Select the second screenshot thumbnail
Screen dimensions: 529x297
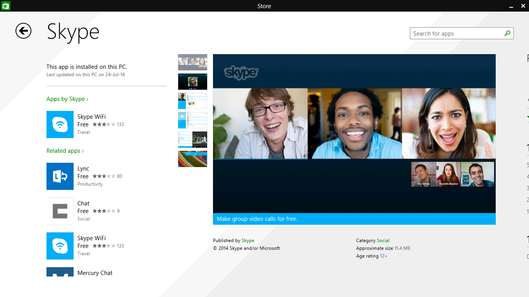pyautogui.click(x=192, y=82)
